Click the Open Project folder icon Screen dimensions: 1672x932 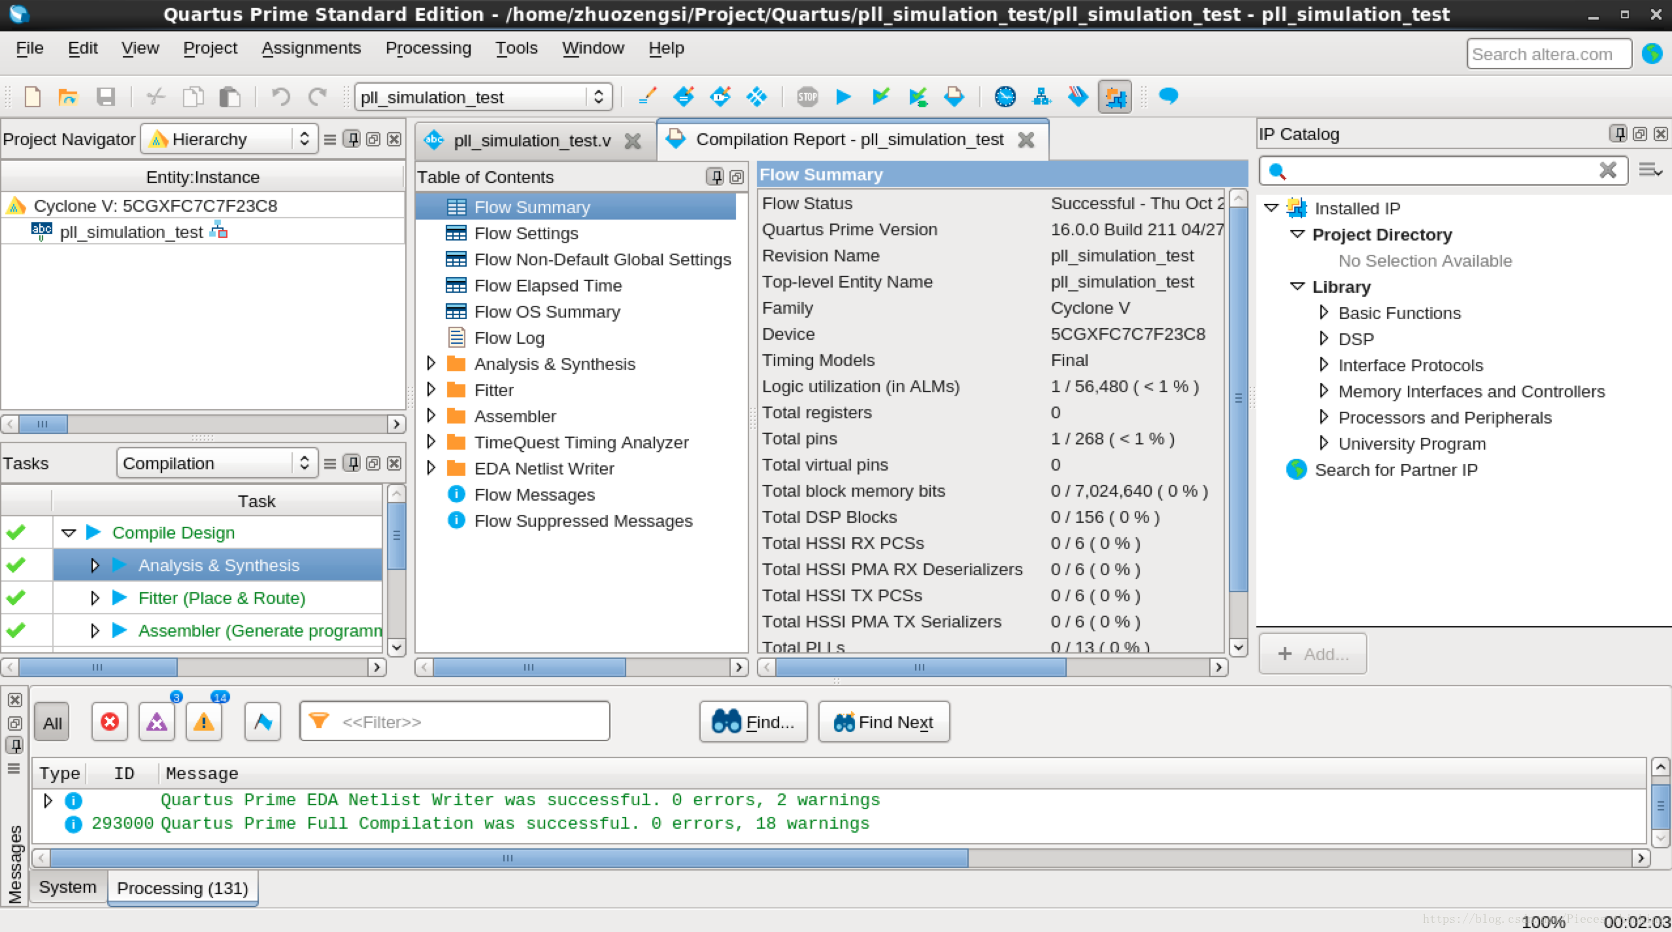pos(68,97)
